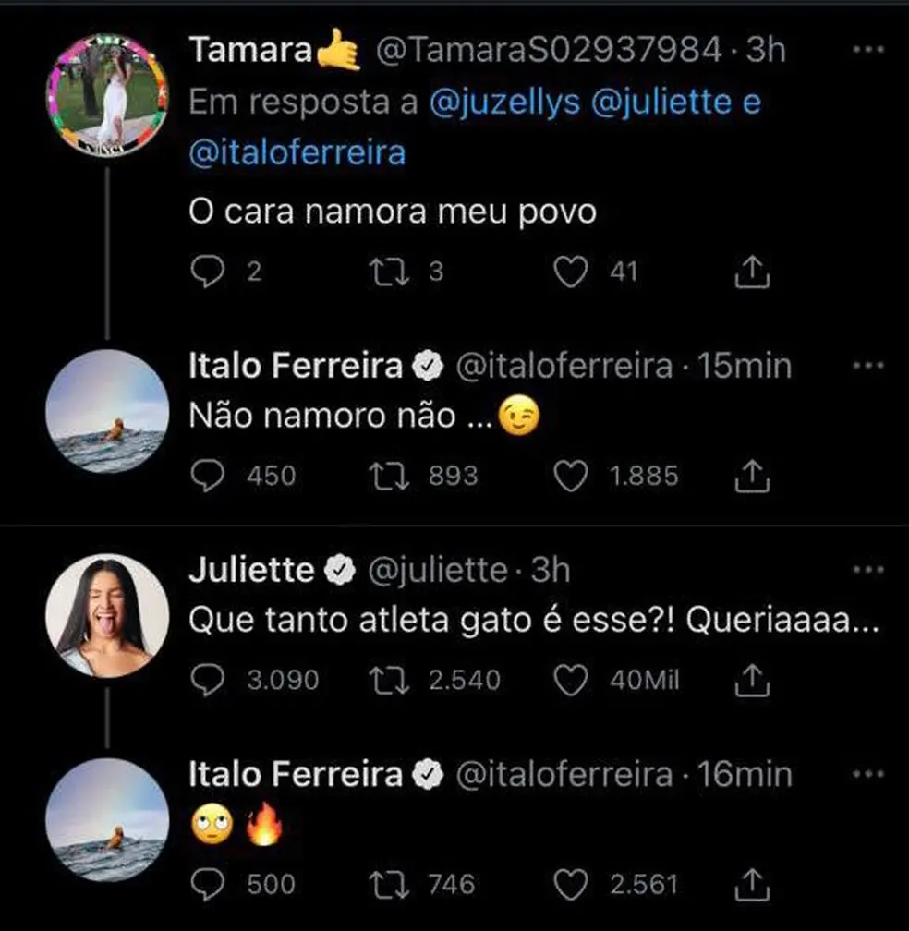Open Italo Ferreira's profile name on 16min tweet
Screen dimensions: 909x931
point(296,774)
